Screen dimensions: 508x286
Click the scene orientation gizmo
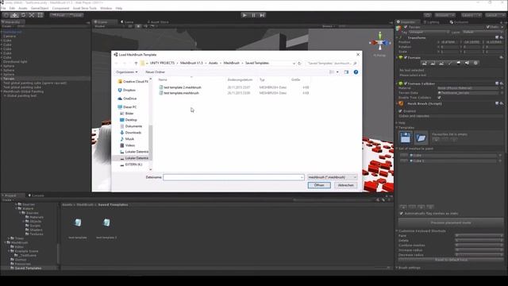(x=380, y=42)
